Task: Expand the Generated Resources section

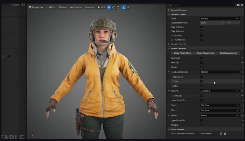Action: click(x=169, y=10)
